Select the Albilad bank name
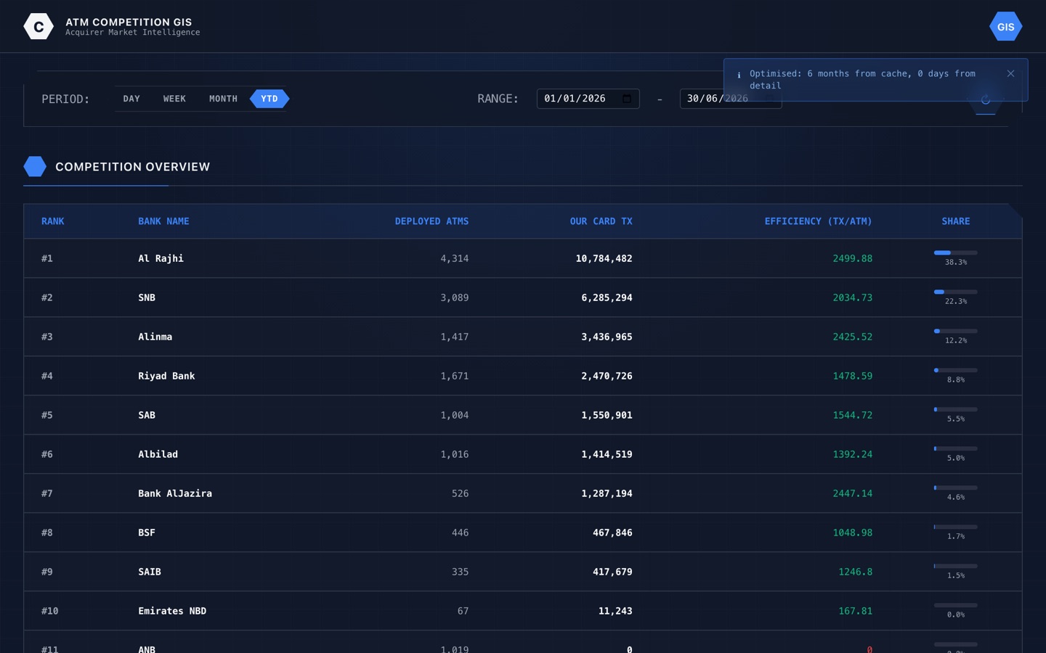Screen dimensions: 1046x653 [x=158, y=454]
